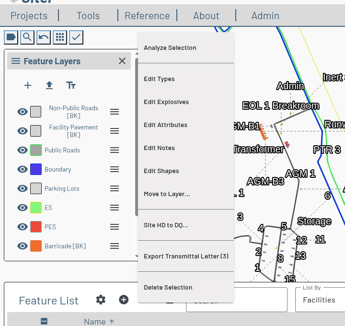Screen dimensions: 345x326
Task: Click the Barricade [BK] layer name
Action: point(65,246)
